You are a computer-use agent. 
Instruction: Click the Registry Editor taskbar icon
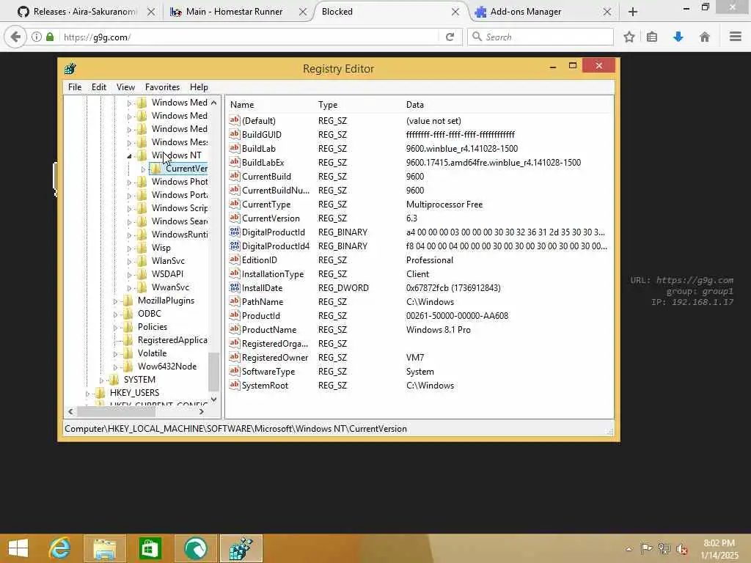[x=241, y=548]
